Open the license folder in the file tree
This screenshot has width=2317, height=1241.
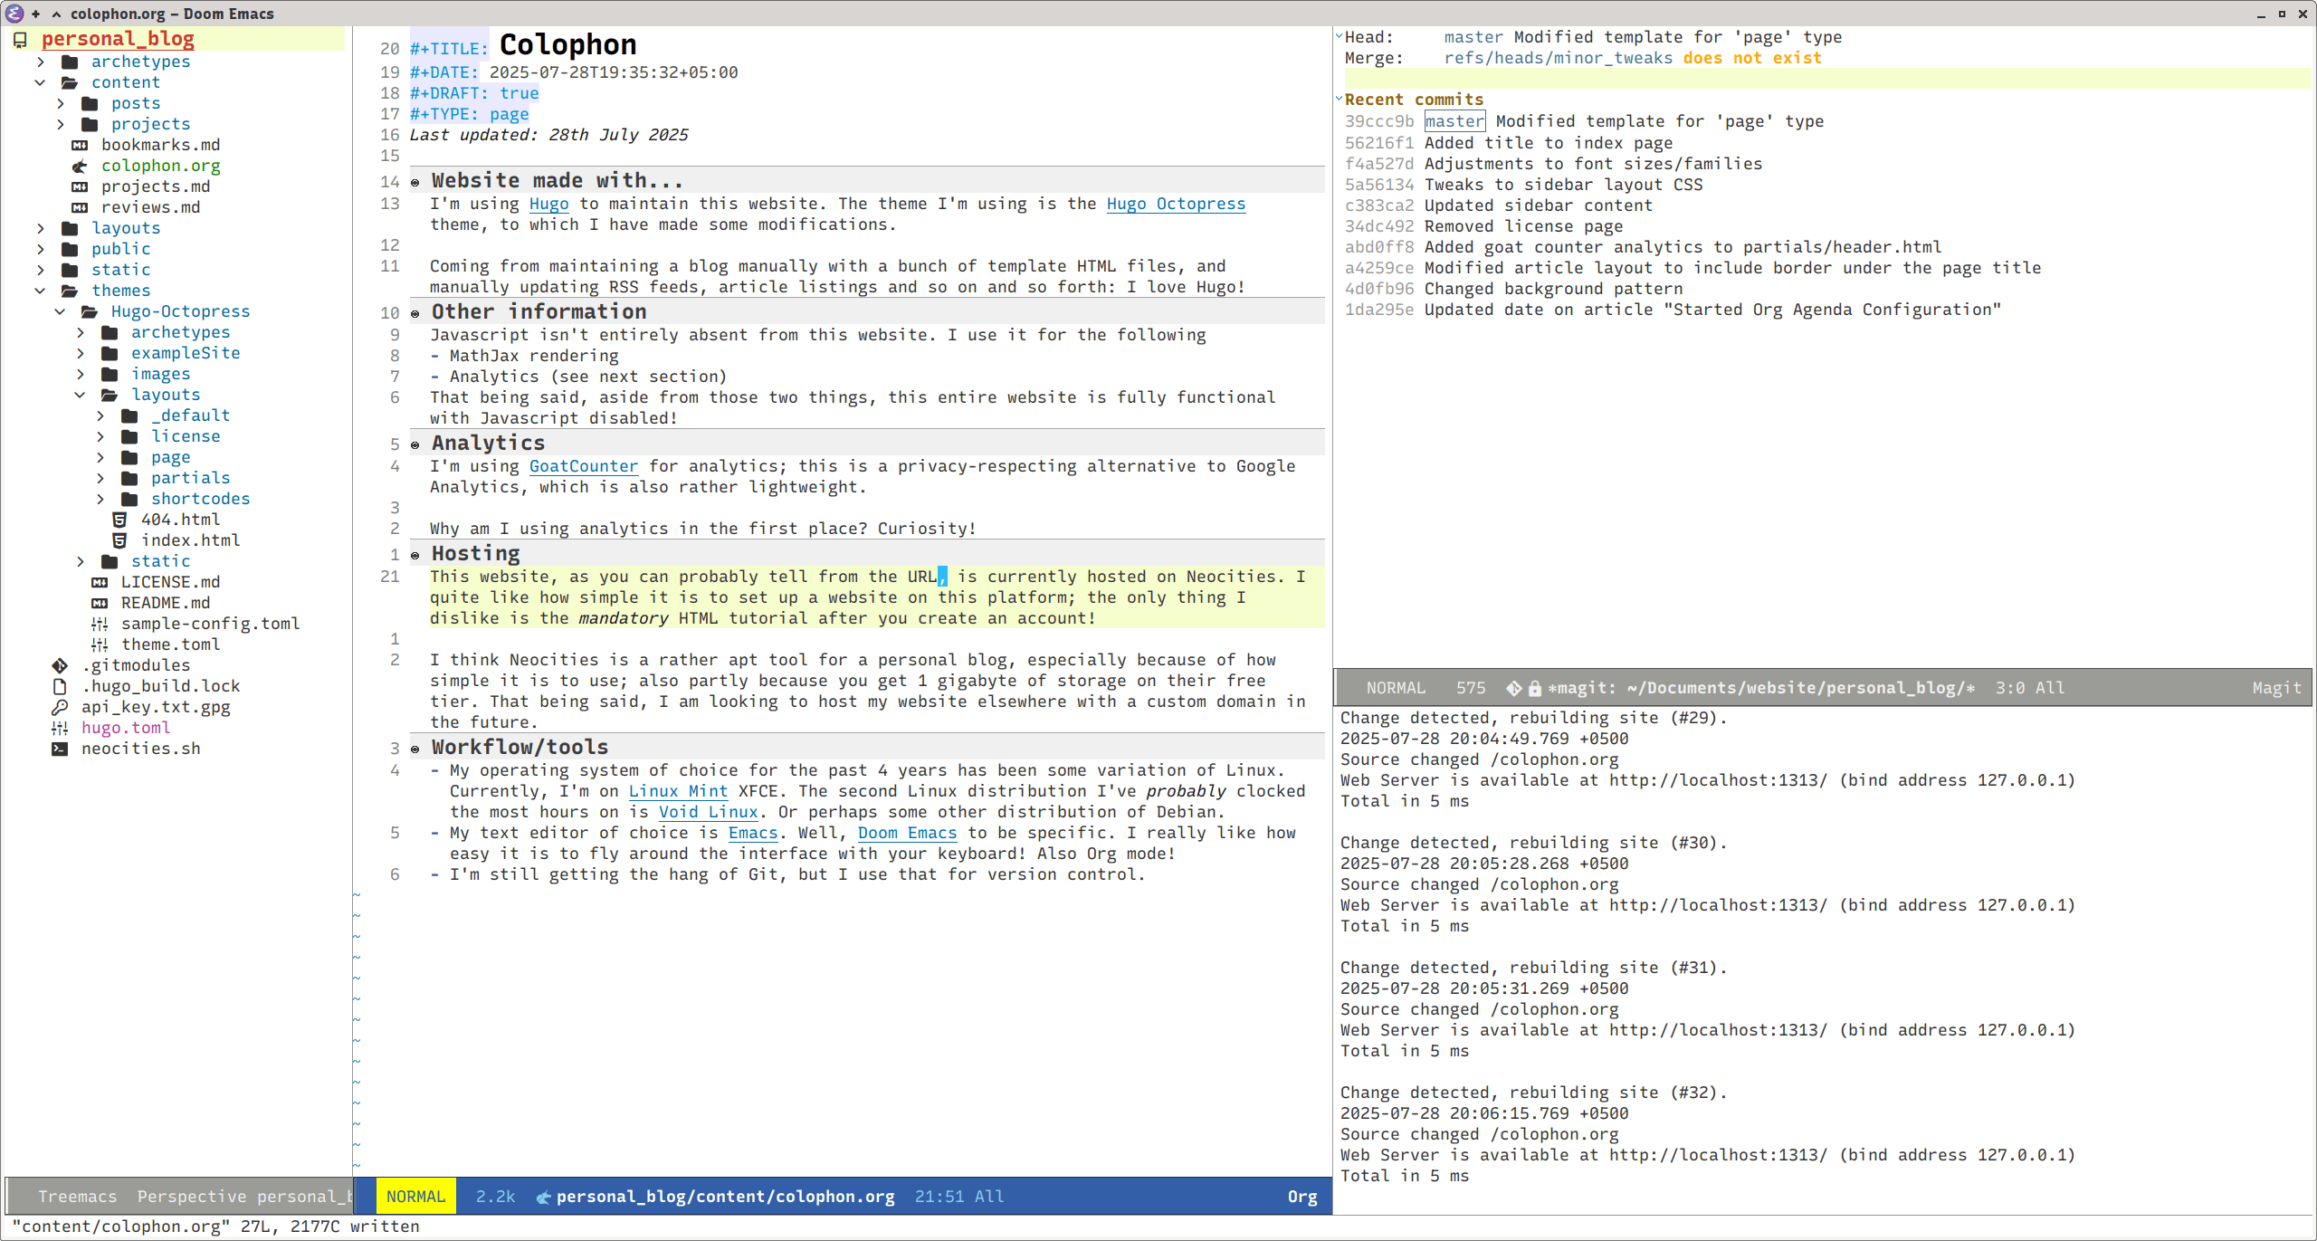pyautogui.click(x=186, y=436)
